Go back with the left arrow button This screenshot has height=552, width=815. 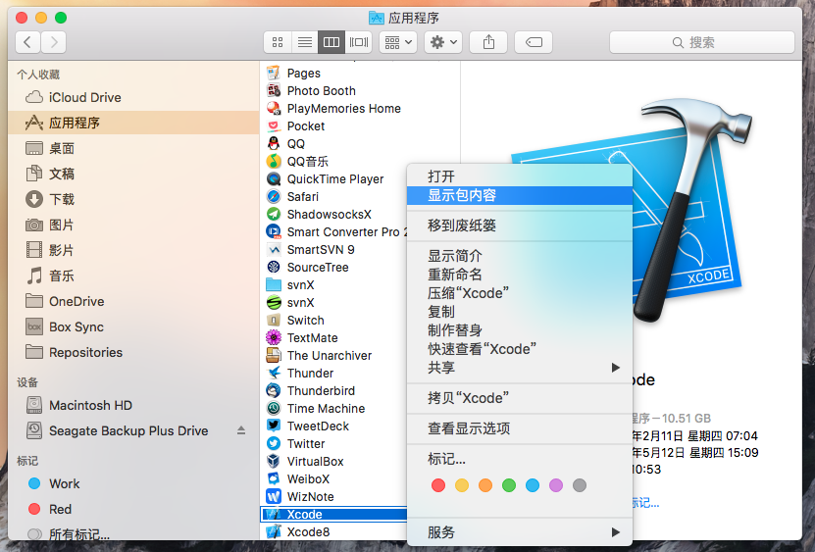click(28, 42)
